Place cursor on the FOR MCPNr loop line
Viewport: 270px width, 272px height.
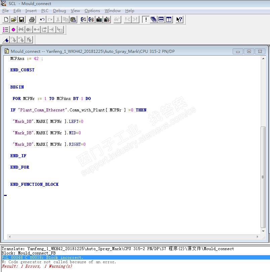[x=52, y=99]
